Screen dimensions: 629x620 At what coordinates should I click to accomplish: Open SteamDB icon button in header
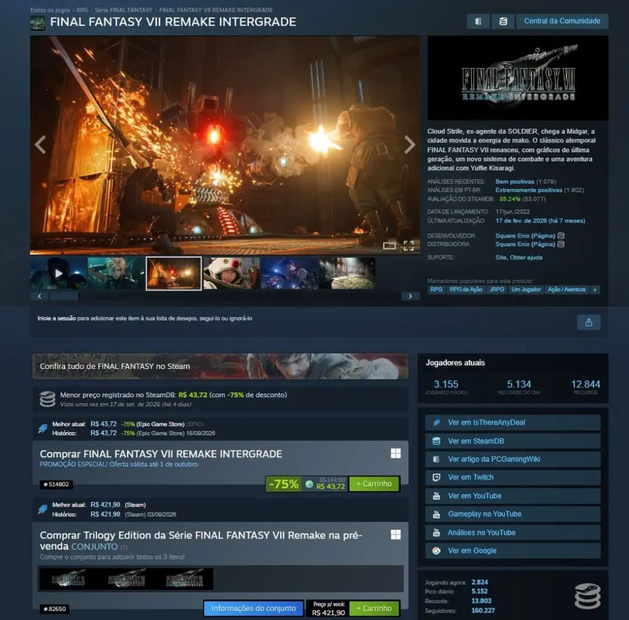[x=503, y=21]
